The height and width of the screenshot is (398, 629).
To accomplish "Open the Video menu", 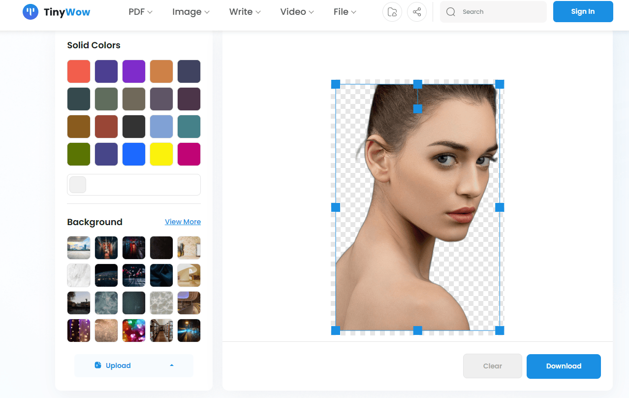I will click(x=297, y=12).
